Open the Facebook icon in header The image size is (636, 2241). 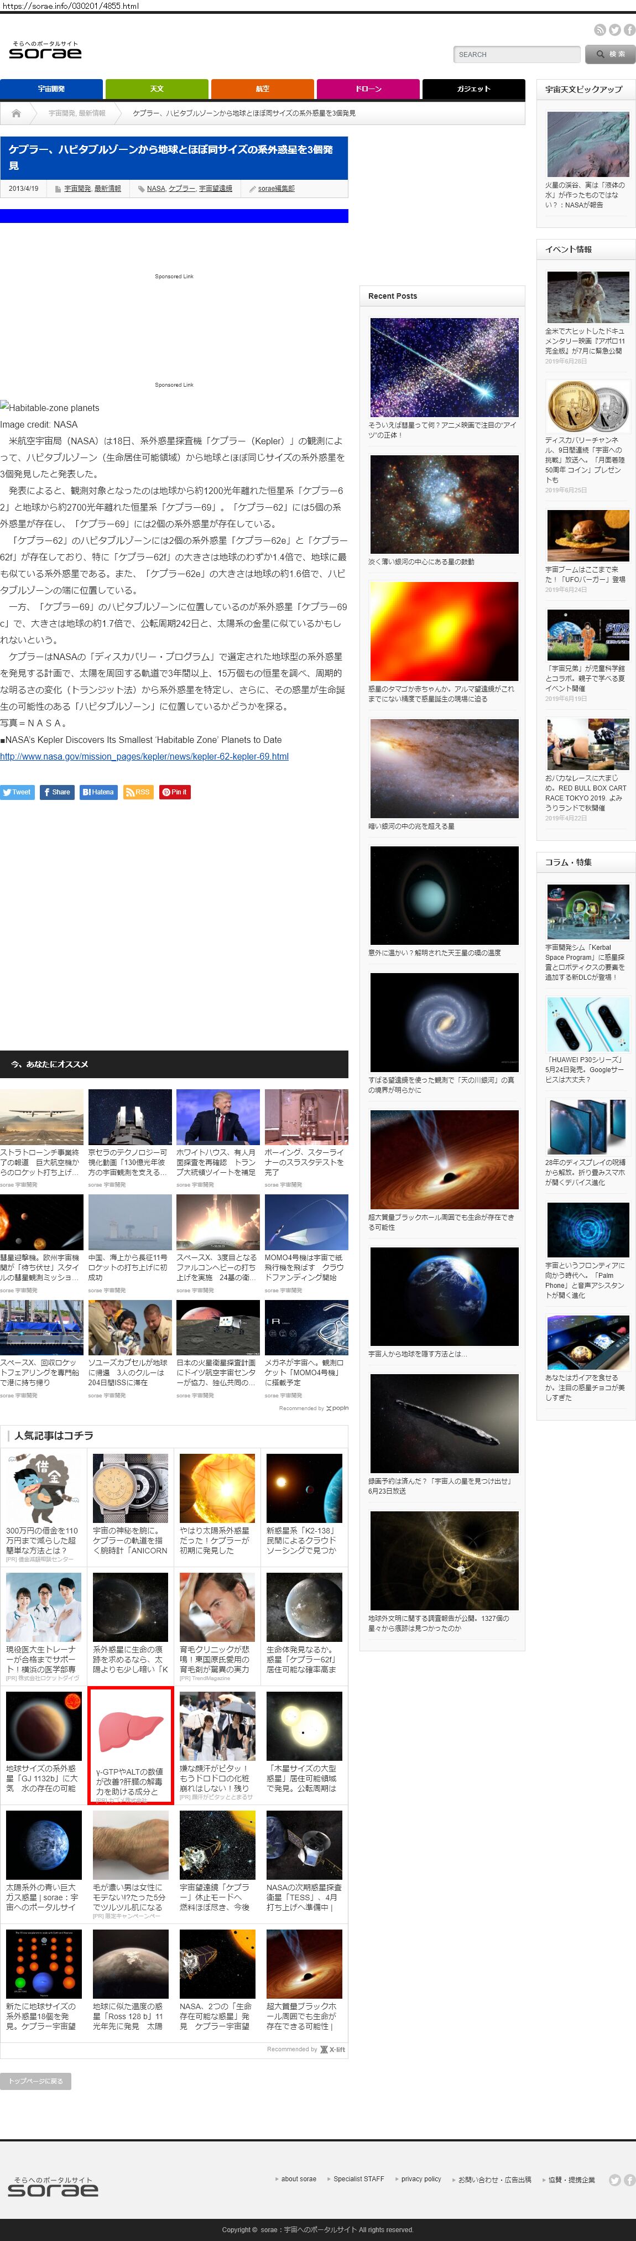click(x=629, y=29)
